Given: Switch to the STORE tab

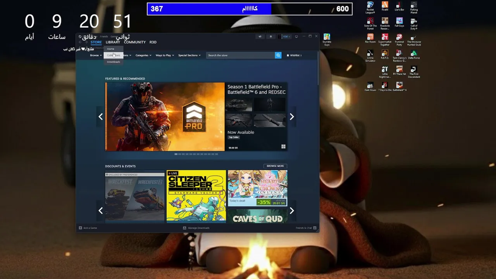Looking at the screenshot, I should (96, 42).
